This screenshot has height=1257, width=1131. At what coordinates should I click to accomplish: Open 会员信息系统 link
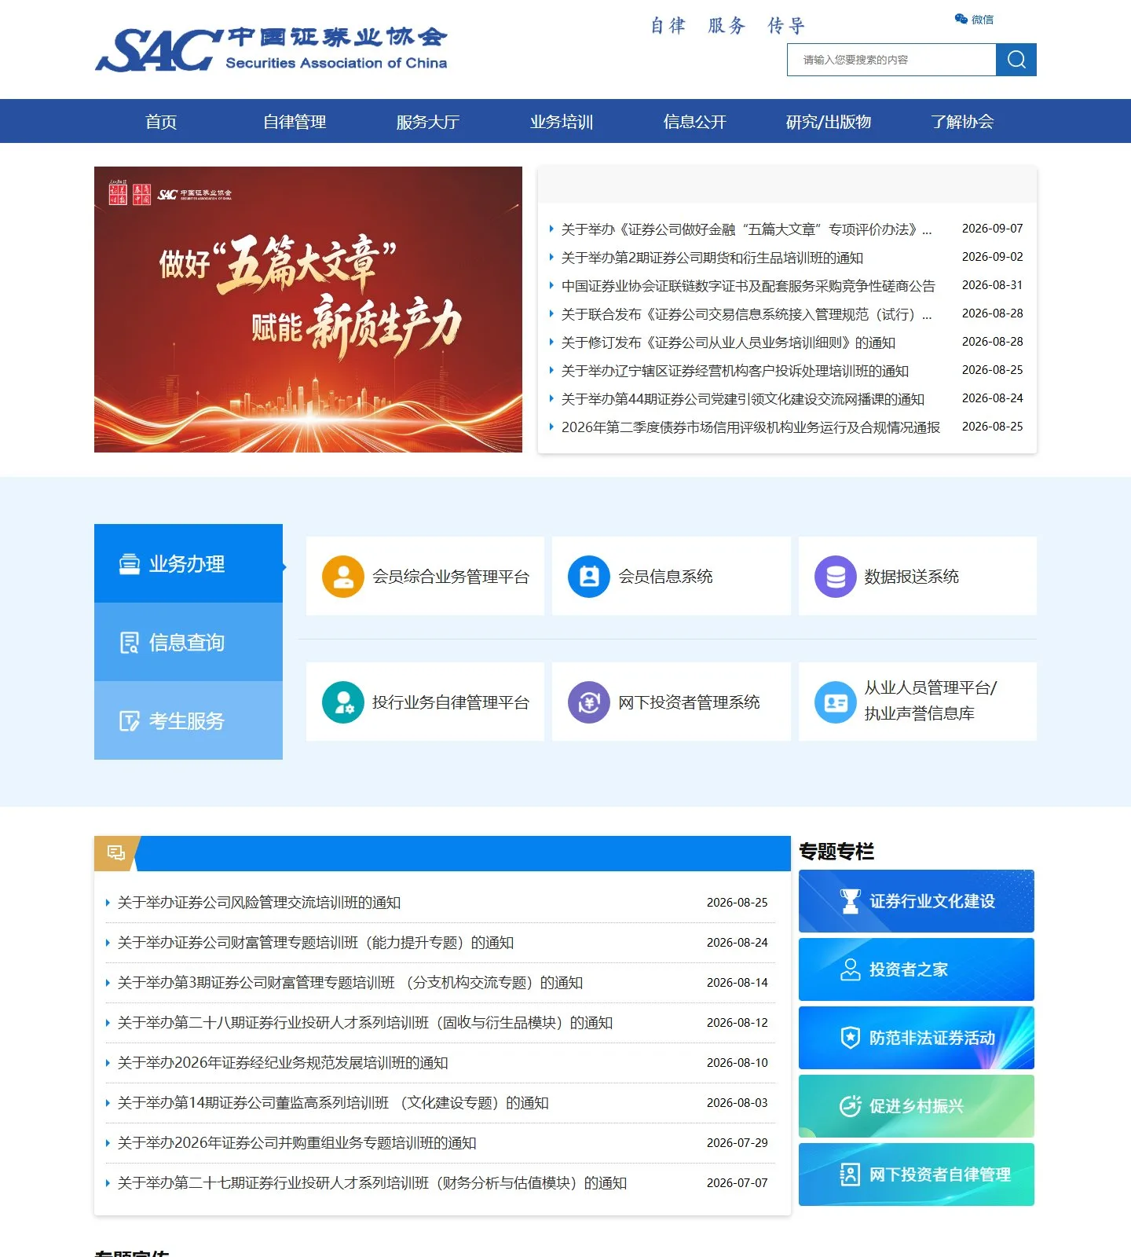(672, 576)
